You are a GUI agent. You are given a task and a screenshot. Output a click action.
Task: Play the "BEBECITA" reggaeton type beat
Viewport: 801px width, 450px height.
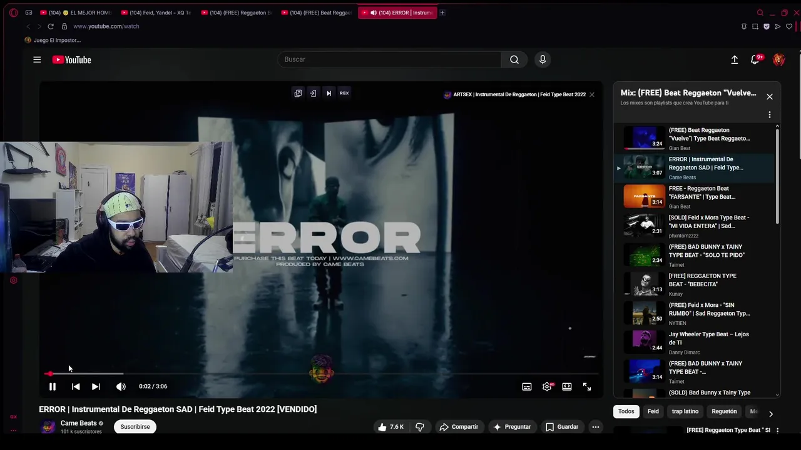pyautogui.click(x=693, y=284)
